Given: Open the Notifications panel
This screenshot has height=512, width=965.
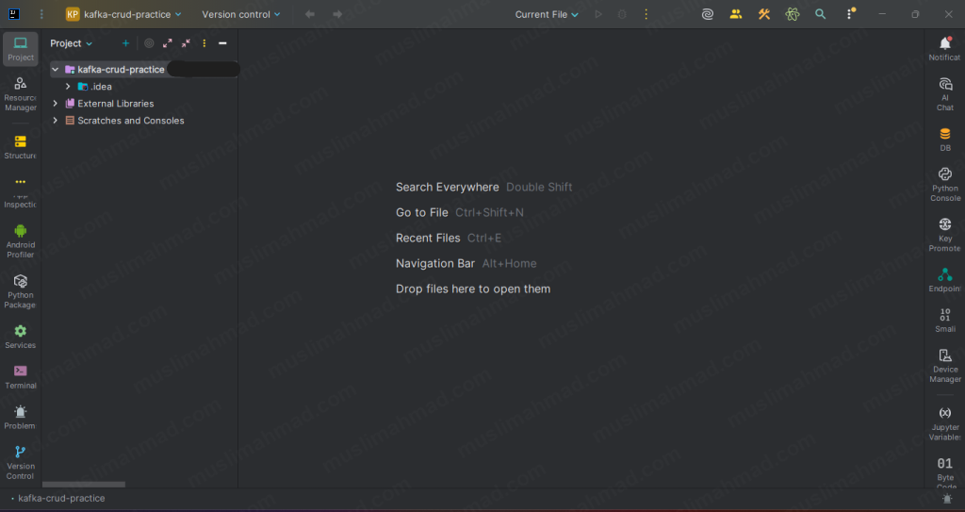Looking at the screenshot, I should [x=944, y=49].
